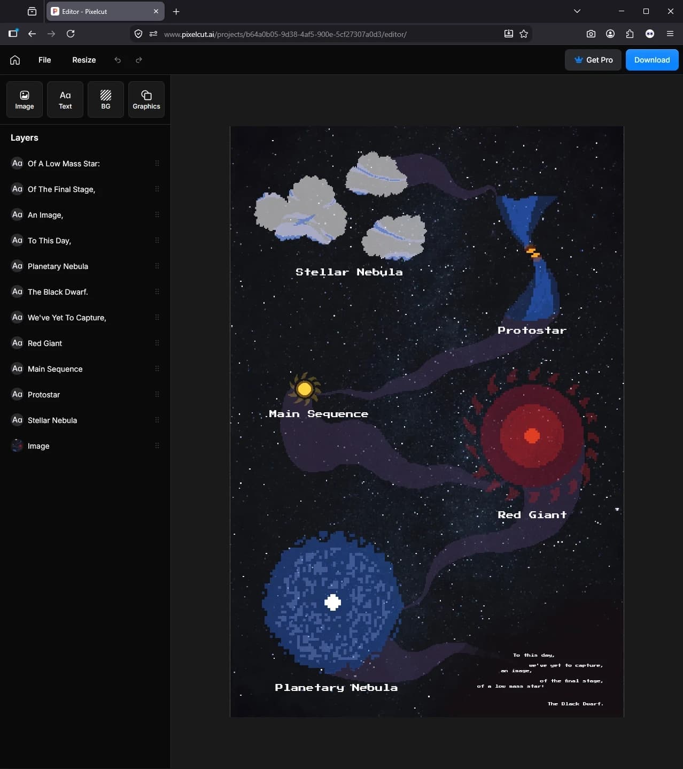Open the Image tool
Image resolution: width=683 pixels, height=769 pixels.
coord(25,99)
